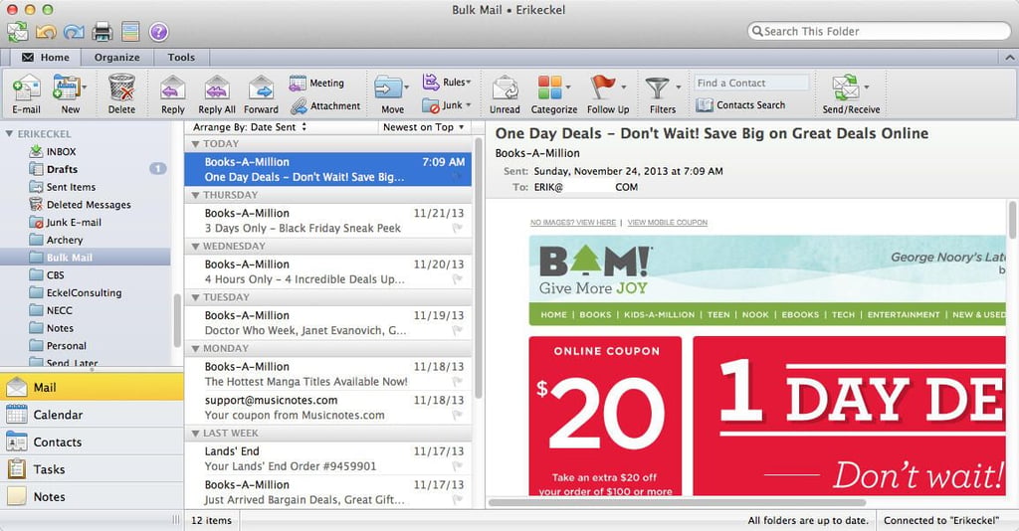This screenshot has width=1019, height=531.
Task: Switch to Tasks view
Action: 92,468
